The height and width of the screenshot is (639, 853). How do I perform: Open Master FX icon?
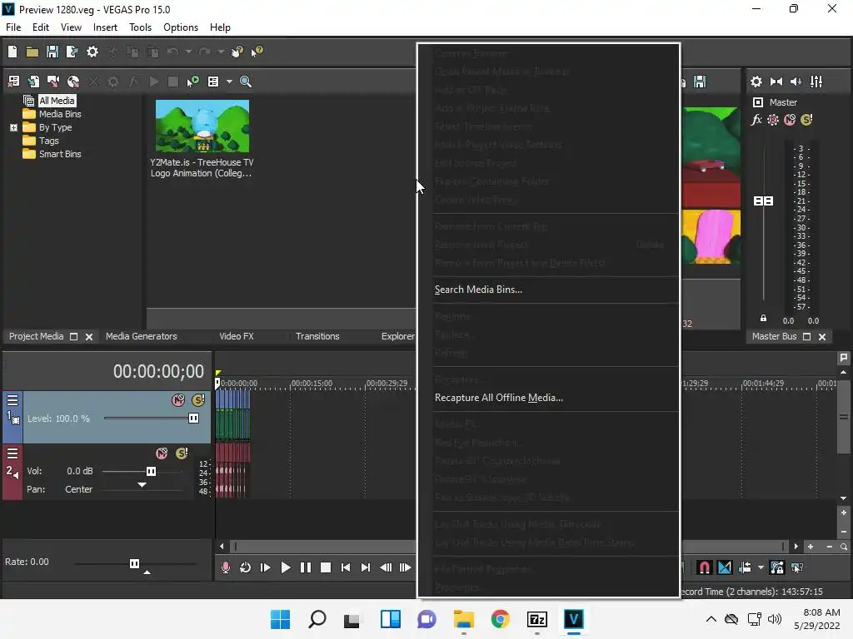tap(756, 120)
